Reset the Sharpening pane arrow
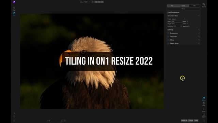 (199, 33)
